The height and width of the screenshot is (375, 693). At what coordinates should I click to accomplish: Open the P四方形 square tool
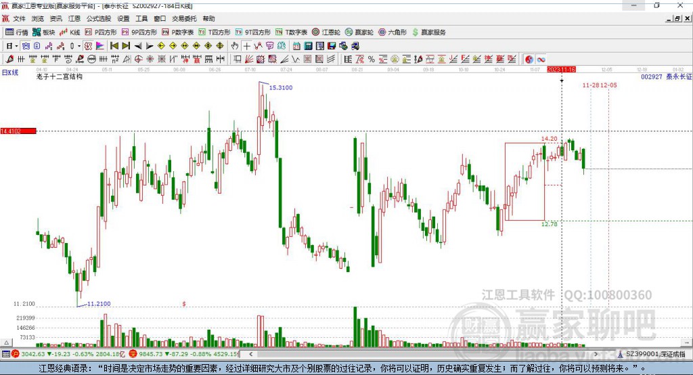[x=101, y=32]
